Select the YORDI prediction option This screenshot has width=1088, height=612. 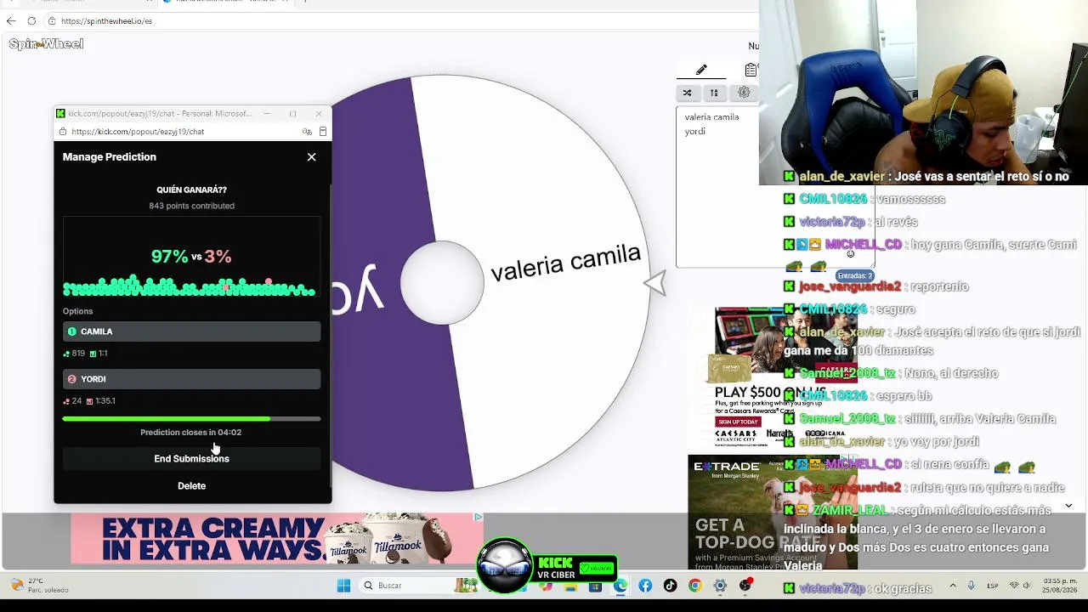pyautogui.click(x=191, y=379)
